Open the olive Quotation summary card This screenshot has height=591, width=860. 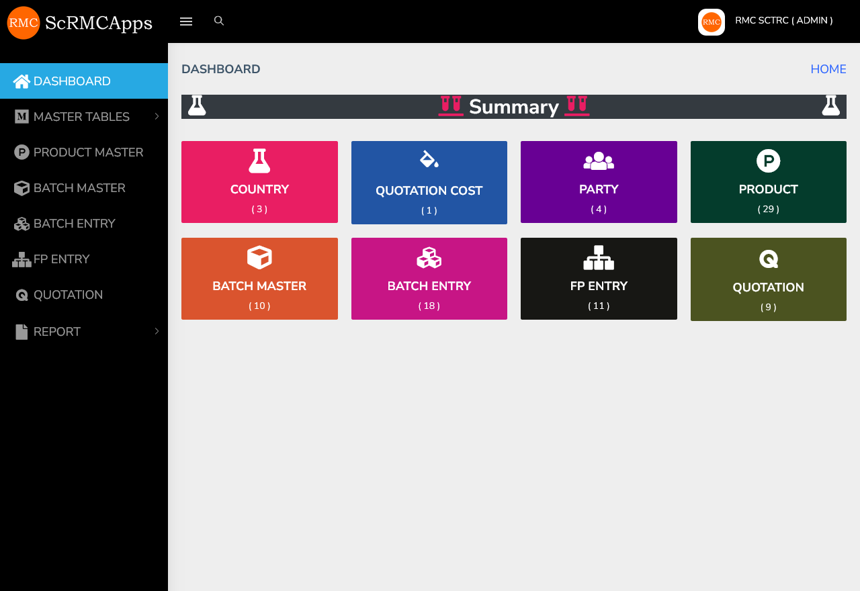[x=768, y=279]
